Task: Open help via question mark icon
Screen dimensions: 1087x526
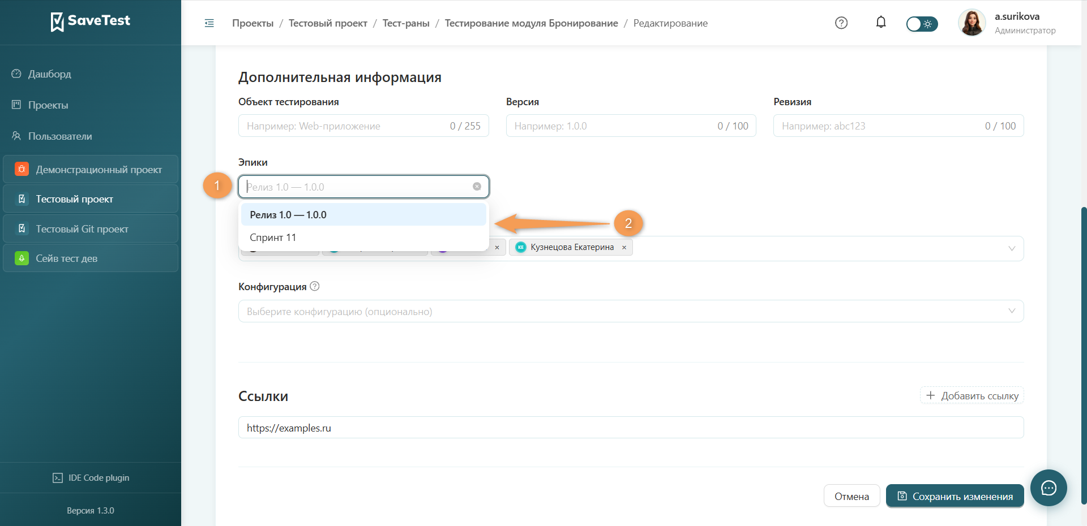Action: [841, 23]
